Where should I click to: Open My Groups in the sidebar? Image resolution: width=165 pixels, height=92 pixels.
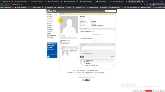50,26
